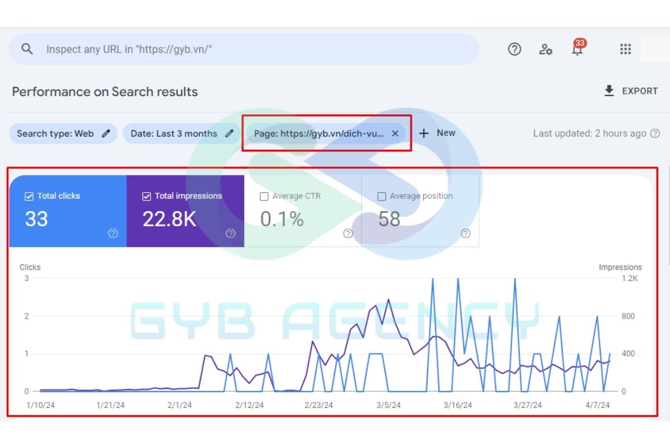
Task: Open help icon in Total impressions card
Action: pyautogui.click(x=230, y=234)
